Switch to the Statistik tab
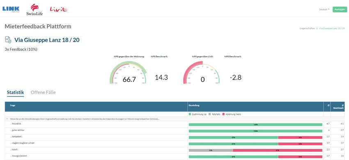 click(15, 92)
